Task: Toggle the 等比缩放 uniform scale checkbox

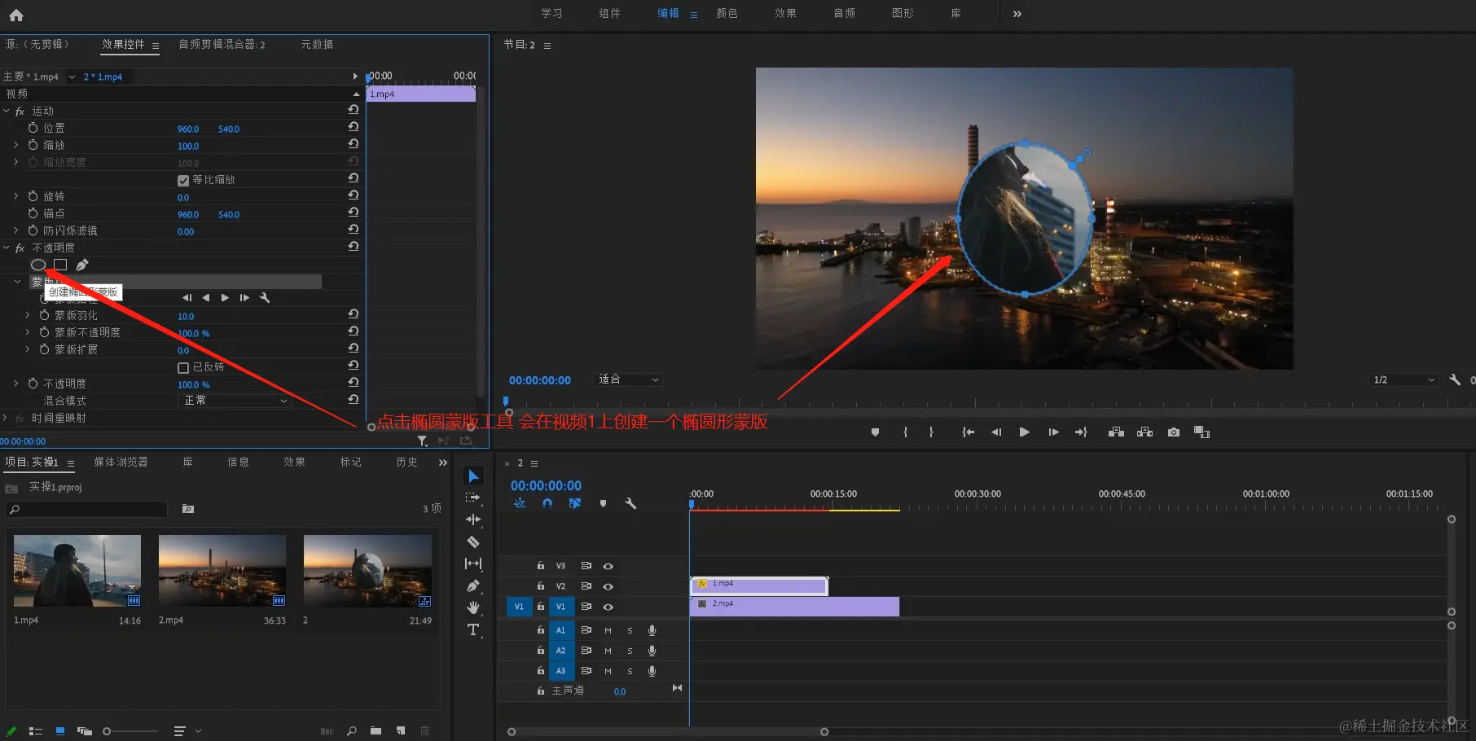Action: click(183, 180)
